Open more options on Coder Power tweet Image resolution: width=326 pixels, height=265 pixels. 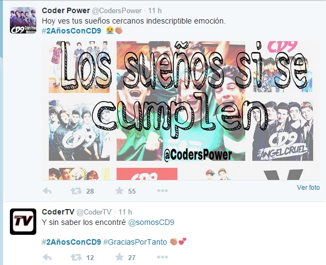162,190
